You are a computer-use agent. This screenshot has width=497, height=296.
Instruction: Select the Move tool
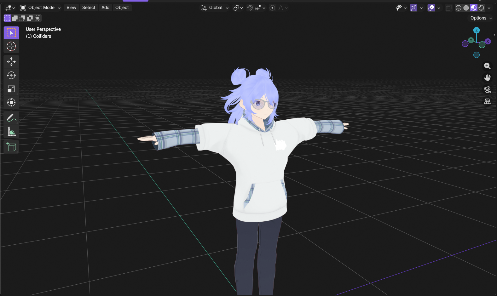click(x=11, y=62)
